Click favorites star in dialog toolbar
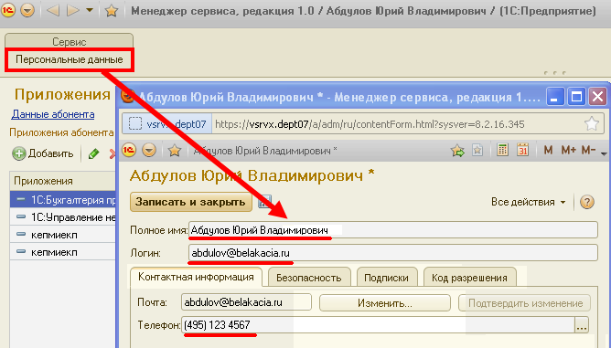Viewport: 611px width, 348px height. [174, 151]
